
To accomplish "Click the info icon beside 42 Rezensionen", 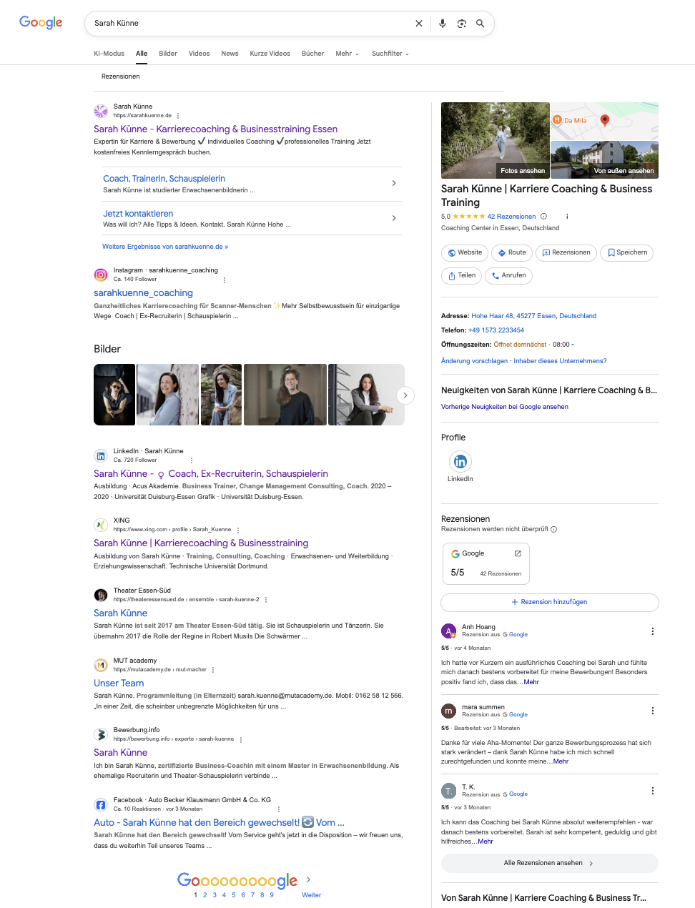I will tap(543, 217).
